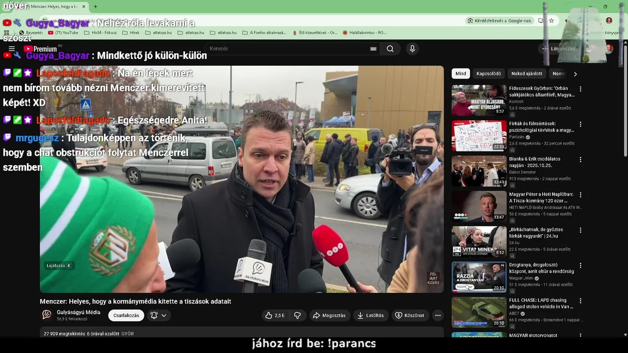The height and width of the screenshot is (353, 628).
Task: Click the Létrehozás create button
Action: [558, 49]
